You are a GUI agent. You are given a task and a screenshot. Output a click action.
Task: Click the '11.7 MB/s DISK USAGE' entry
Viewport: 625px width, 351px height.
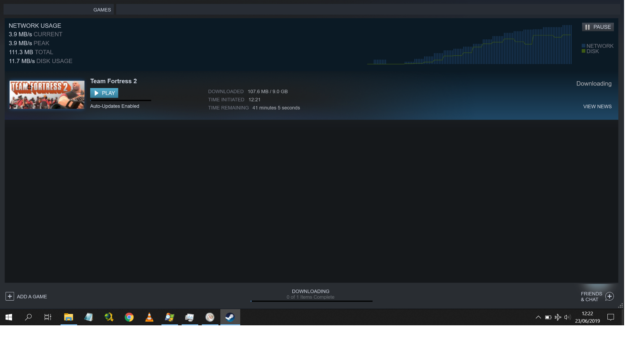(41, 61)
